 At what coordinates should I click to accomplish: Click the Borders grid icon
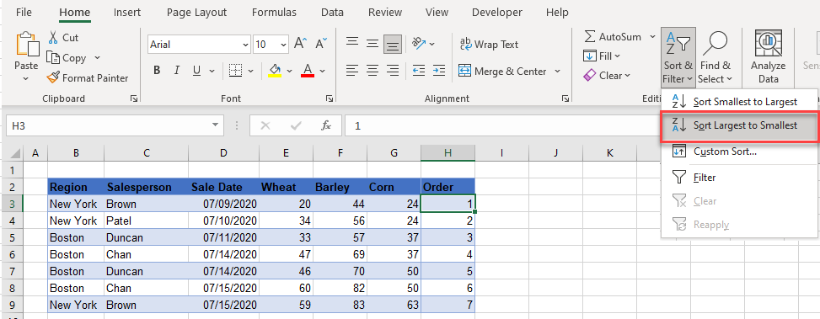pos(236,71)
